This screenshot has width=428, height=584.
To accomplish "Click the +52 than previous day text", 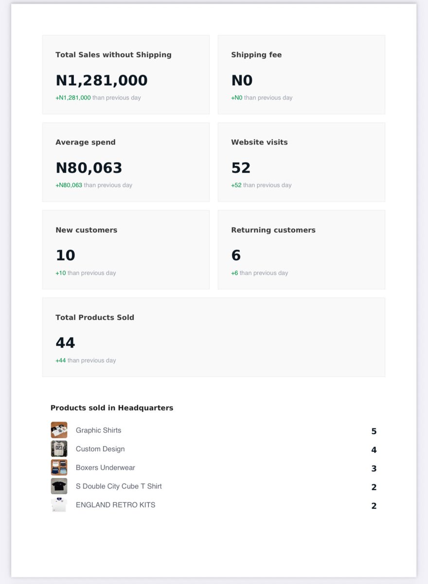I will pyautogui.click(x=261, y=185).
